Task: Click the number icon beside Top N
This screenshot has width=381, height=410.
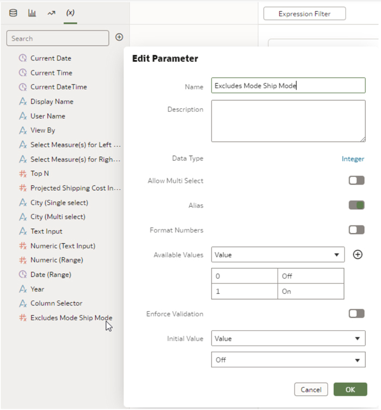Action: (23, 174)
